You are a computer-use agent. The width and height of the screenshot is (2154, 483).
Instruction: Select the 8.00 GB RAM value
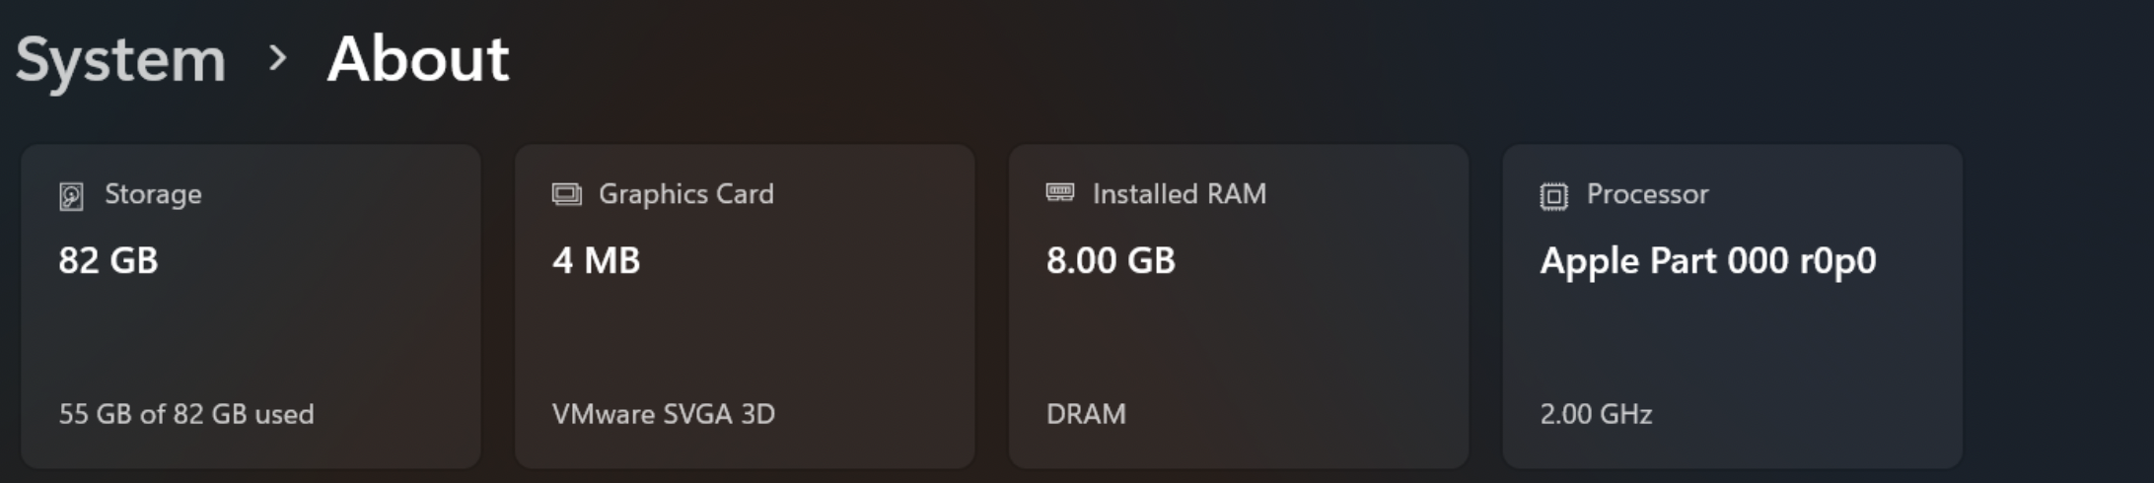point(1111,261)
